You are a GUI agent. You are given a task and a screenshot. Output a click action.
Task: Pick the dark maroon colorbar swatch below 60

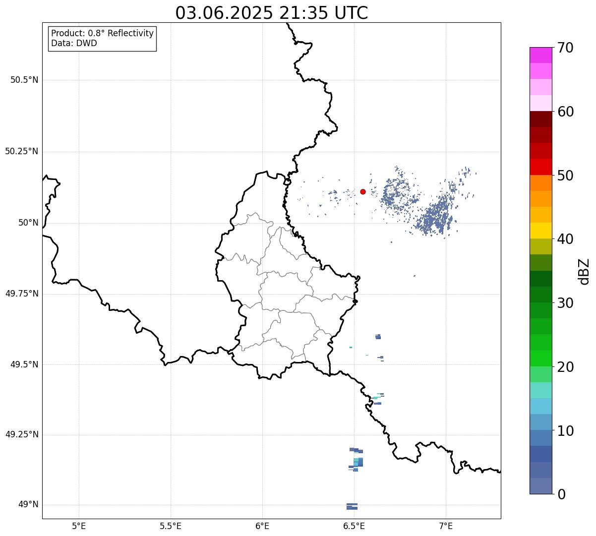tap(540, 119)
